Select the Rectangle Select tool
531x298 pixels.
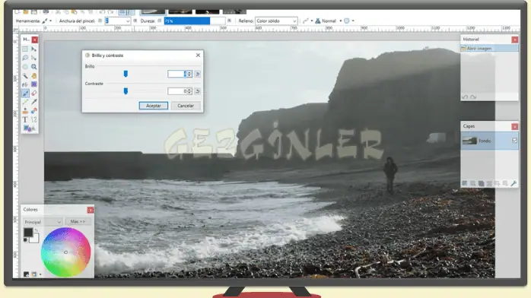pos(25,49)
